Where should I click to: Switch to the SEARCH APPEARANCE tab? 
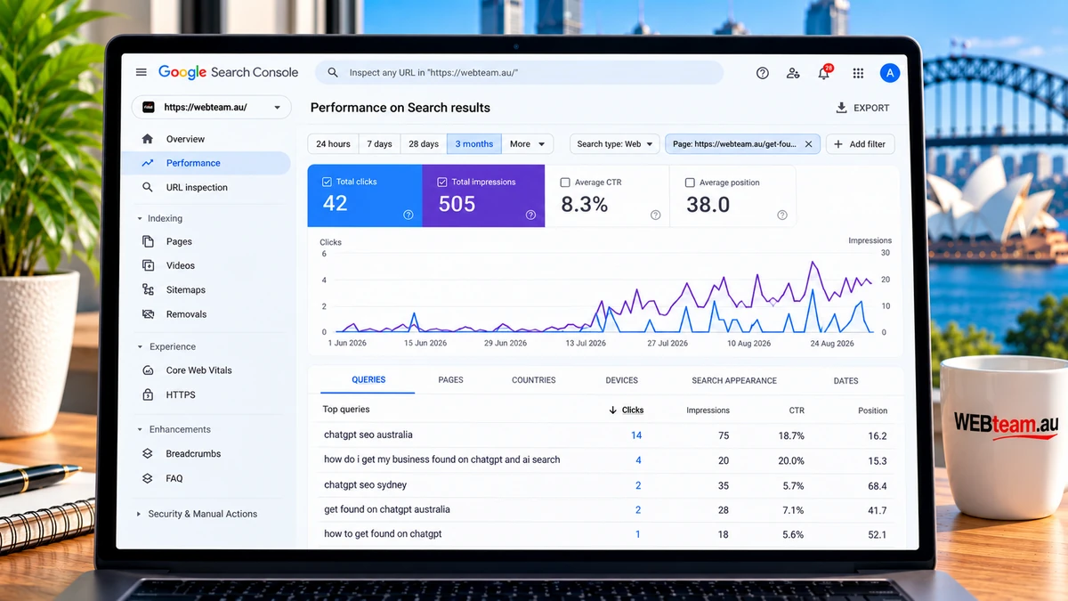click(734, 380)
